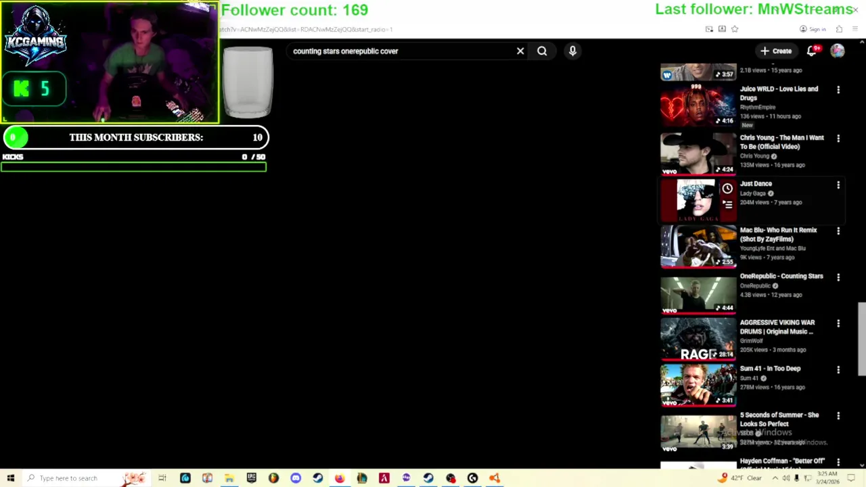The height and width of the screenshot is (487, 866).
Task: Open Firefox from the taskbar
Action: click(x=340, y=478)
